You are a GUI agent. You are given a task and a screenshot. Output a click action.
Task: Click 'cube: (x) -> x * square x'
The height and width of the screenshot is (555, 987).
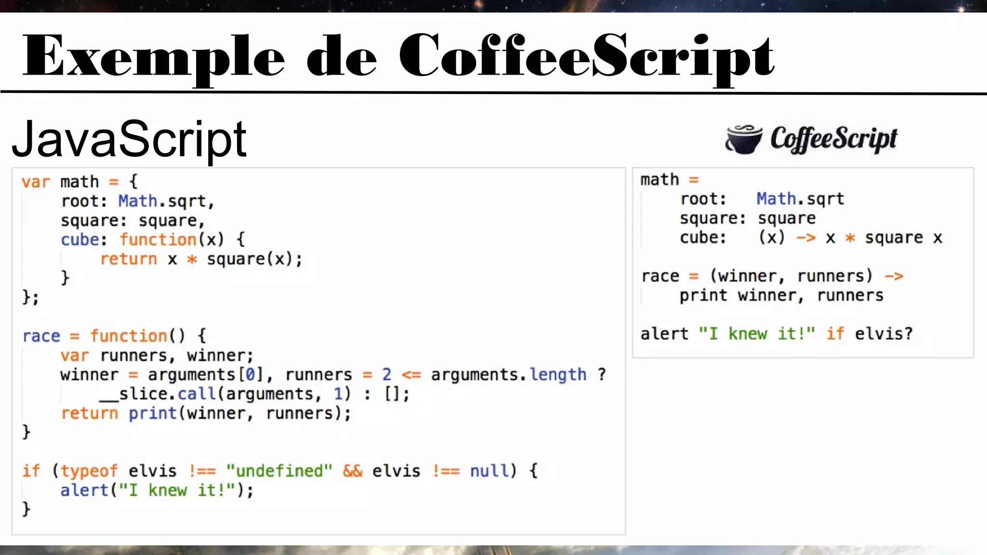(x=811, y=238)
